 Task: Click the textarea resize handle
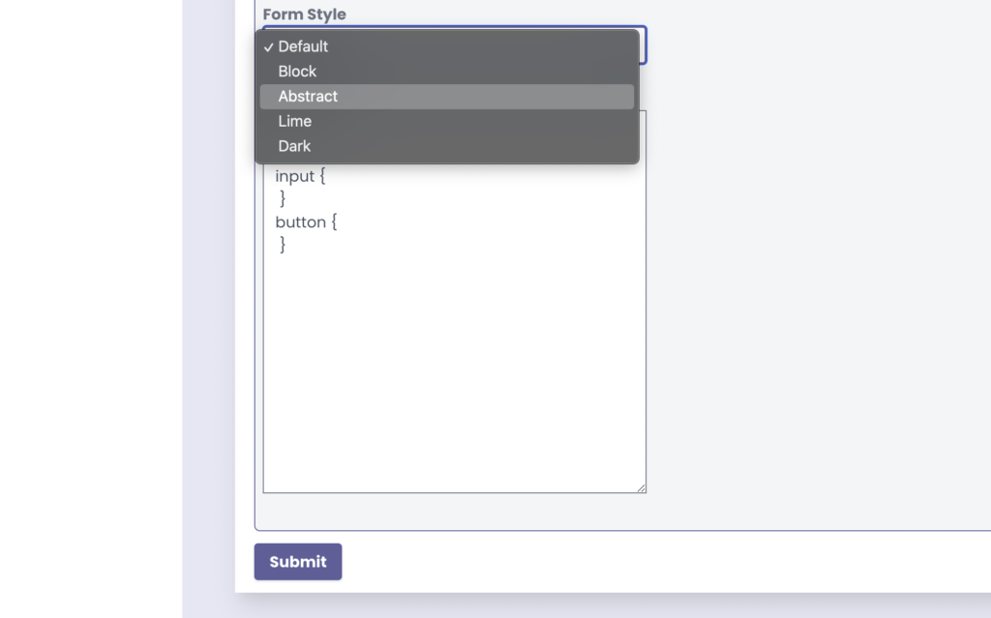[641, 488]
